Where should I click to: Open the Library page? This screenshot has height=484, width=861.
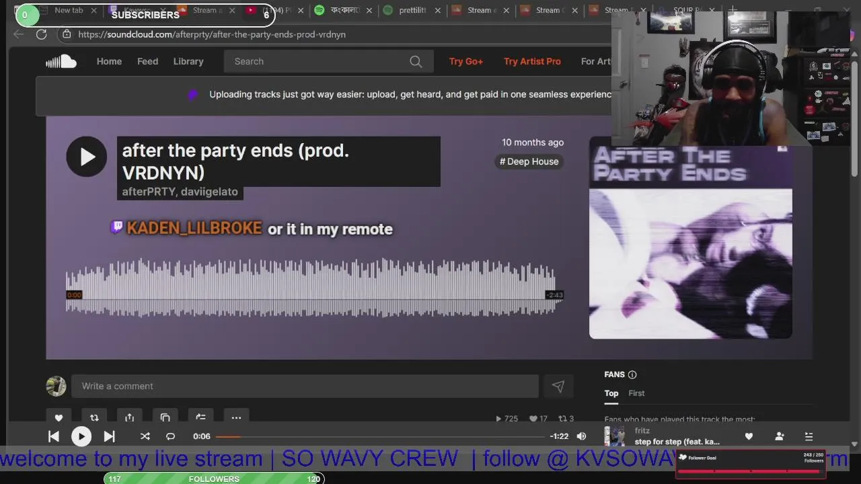pos(188,61)
